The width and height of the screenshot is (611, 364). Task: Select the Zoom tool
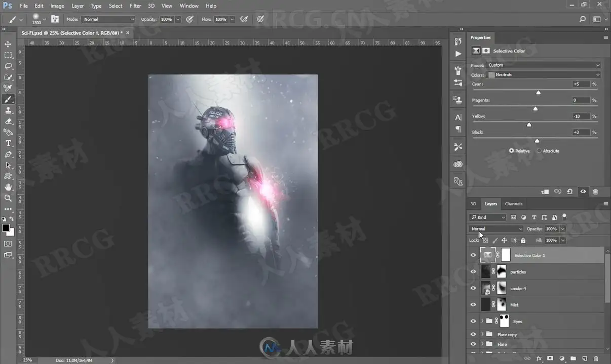pos(8,198)
